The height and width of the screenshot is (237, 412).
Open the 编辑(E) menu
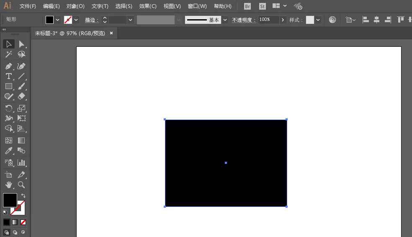tap(51, 6)
